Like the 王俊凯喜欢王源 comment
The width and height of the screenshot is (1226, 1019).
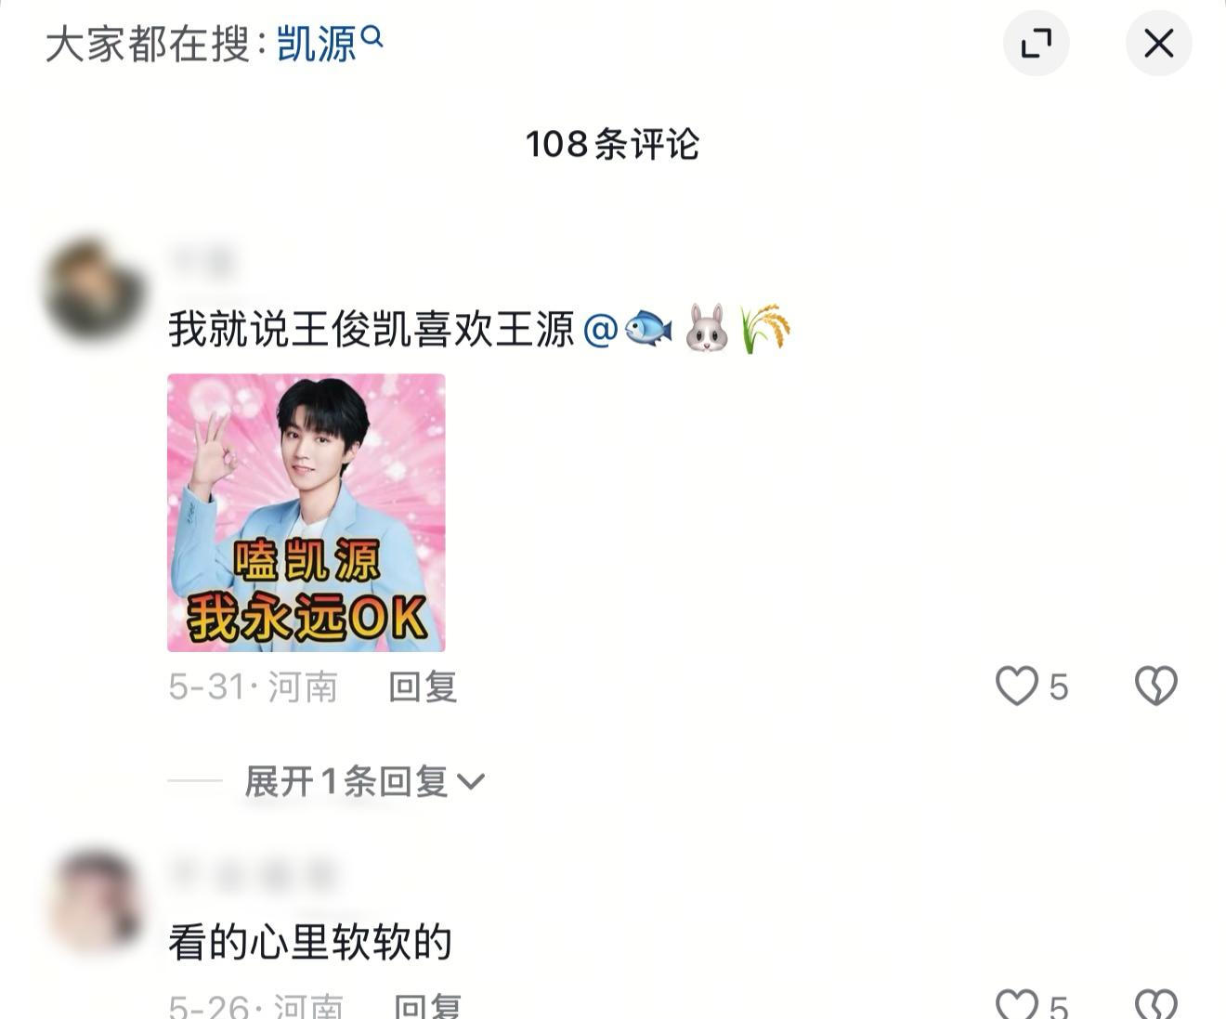pyautogui.click(x=1017, y=686)
